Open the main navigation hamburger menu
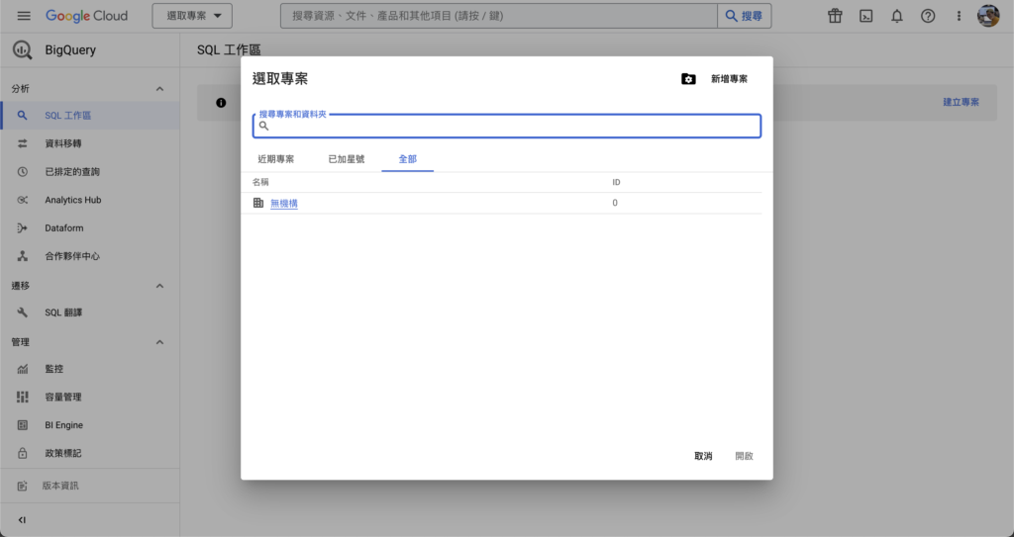1014x537 pixels. (24, 16)
